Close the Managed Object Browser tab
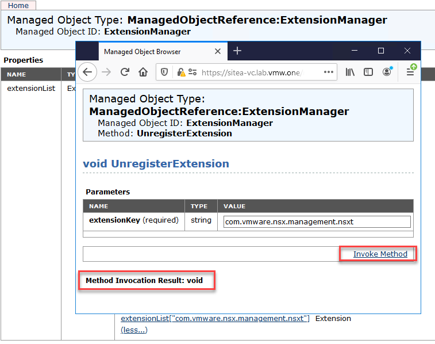Viewport: 435px width, 344px height. 218,51
